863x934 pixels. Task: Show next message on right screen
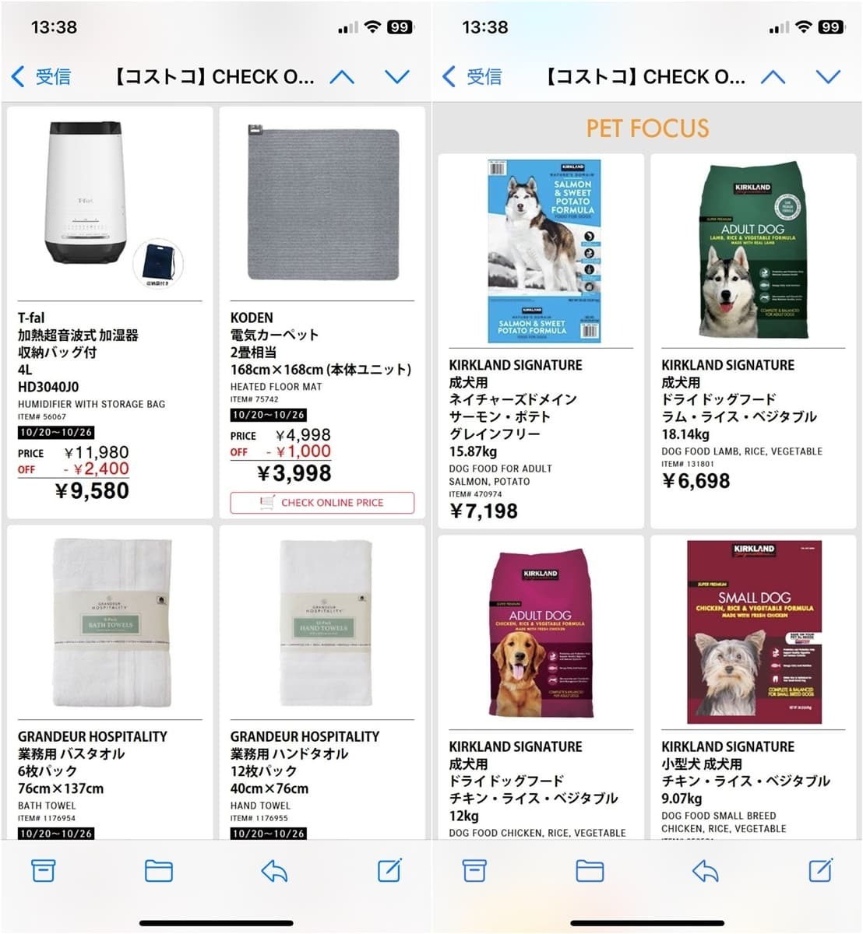pyautogui.click(x=828, y=76)
